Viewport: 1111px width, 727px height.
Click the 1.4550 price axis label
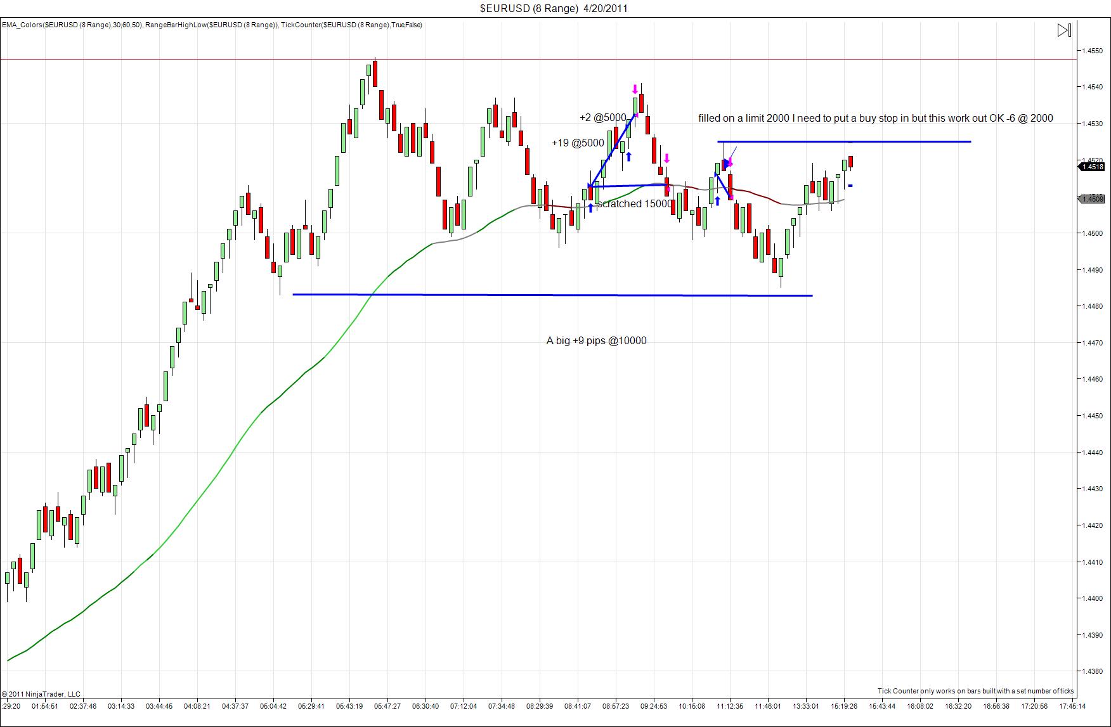point(1093,51)
